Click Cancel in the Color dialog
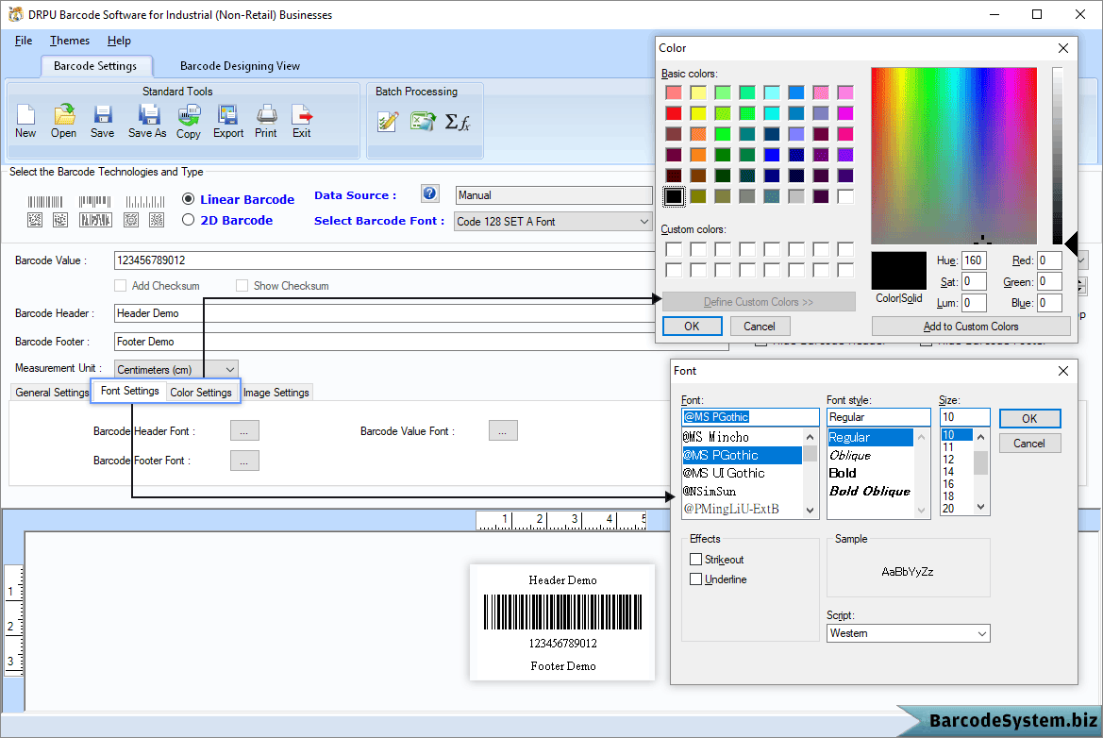Image resolution: width=1103 pixels, height=738 pixels. point(759,327)
